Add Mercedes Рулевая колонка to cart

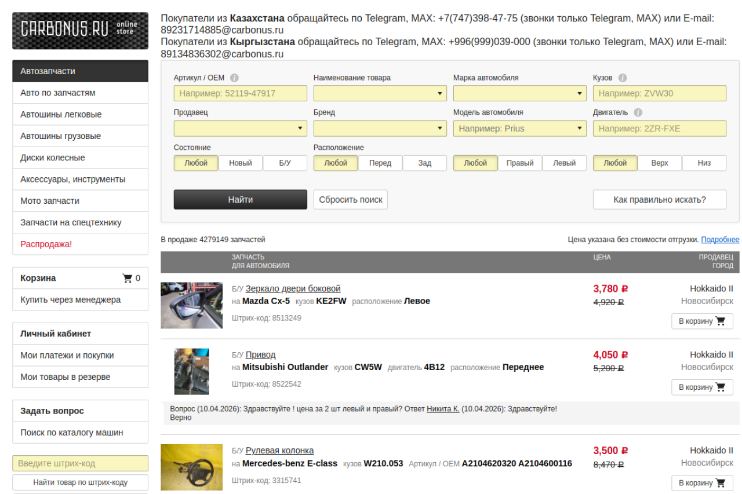pos(702,483)
